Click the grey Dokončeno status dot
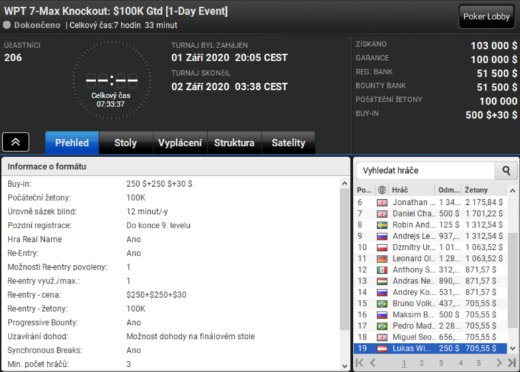Viewport: 520px width, 372px height. 6,25
